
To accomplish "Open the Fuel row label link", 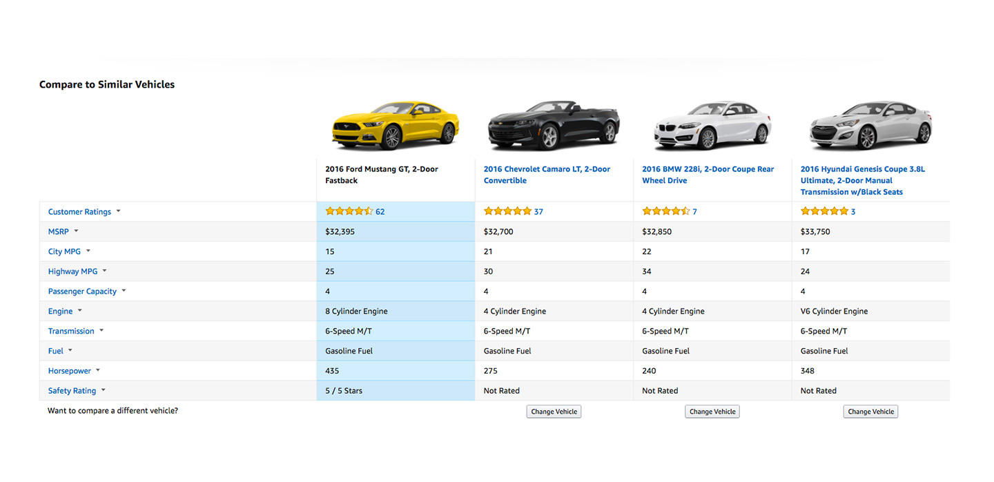I will click(56, 351).
